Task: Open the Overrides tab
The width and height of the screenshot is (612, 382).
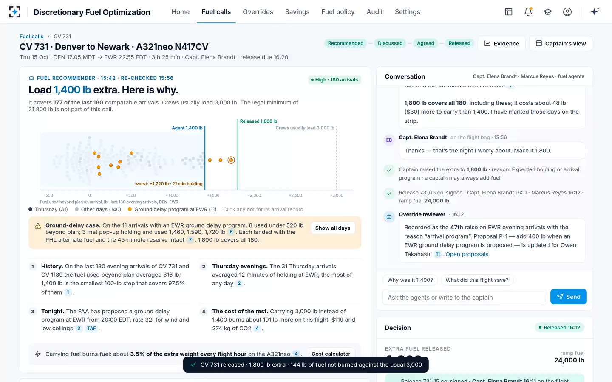Action: click(258, 12)
